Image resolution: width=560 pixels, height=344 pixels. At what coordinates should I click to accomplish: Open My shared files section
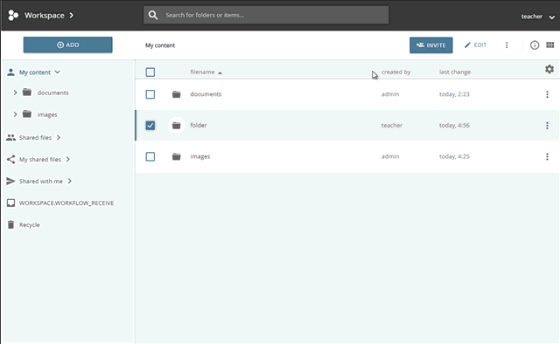(x=40, y=160)
